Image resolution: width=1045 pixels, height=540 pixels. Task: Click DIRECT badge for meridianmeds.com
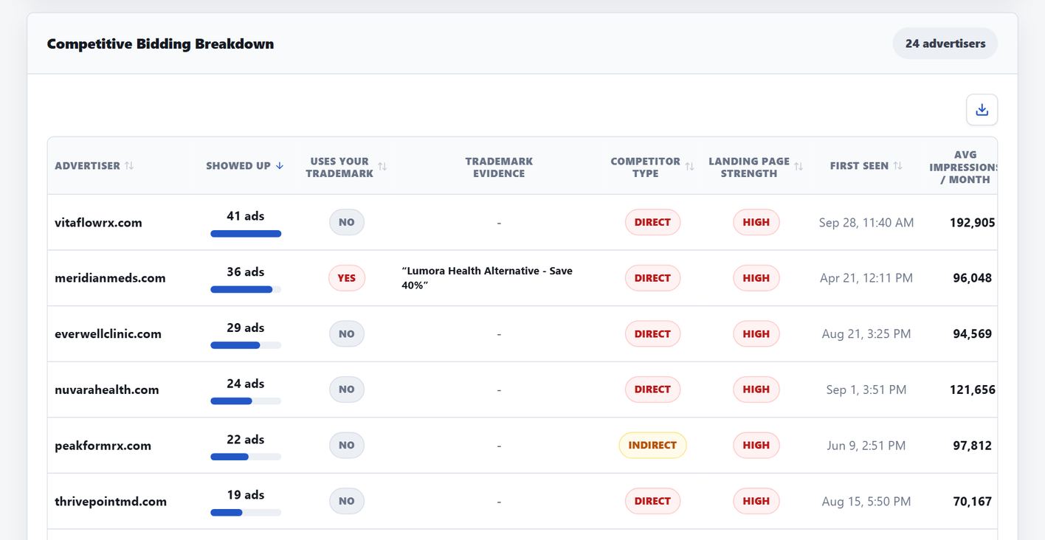point(652,278)
